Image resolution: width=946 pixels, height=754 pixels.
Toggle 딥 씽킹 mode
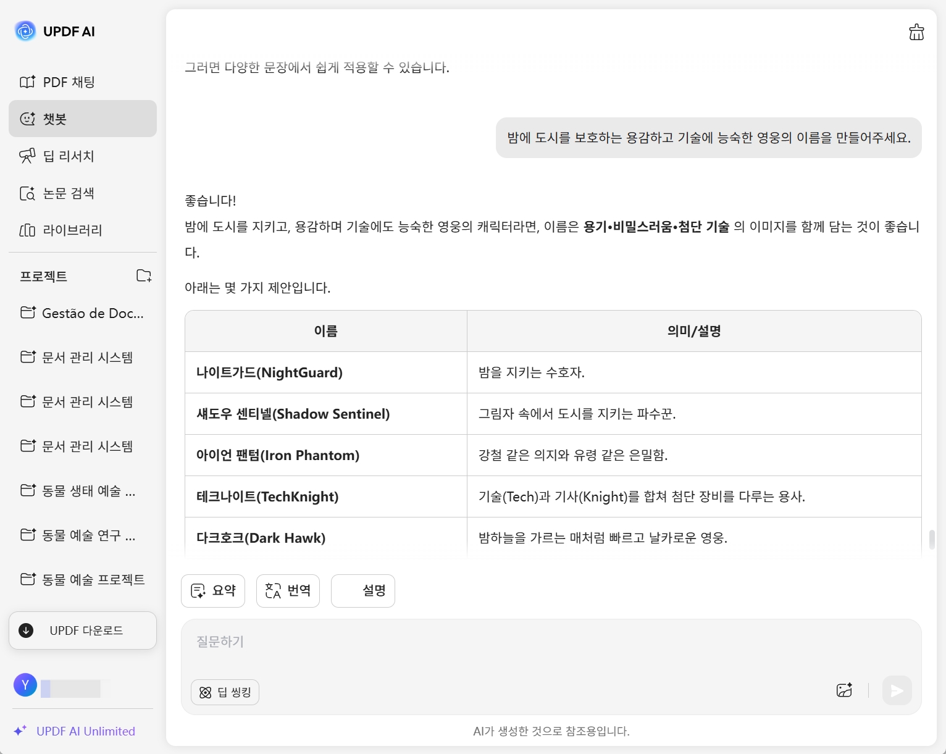tap(225, 692)
